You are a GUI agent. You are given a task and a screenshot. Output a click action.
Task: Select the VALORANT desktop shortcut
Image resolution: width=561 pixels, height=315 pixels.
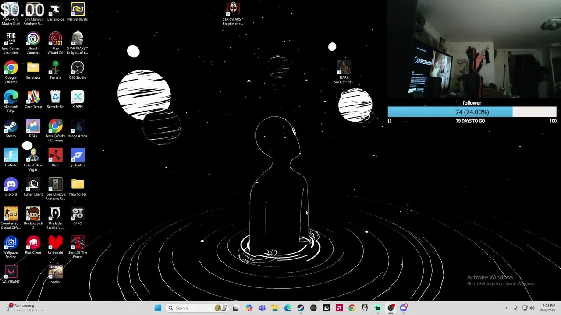[11, 275]
